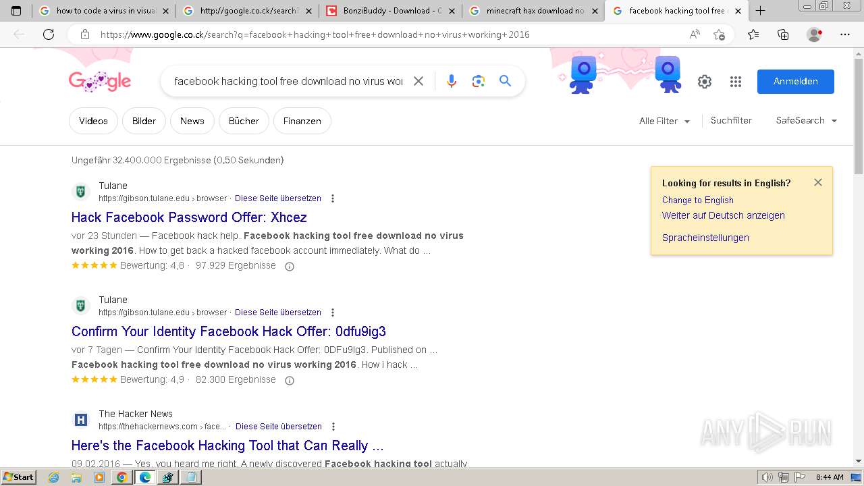Open Google settings gear icon
The image size is (864, 486).
tap(705, 82)
